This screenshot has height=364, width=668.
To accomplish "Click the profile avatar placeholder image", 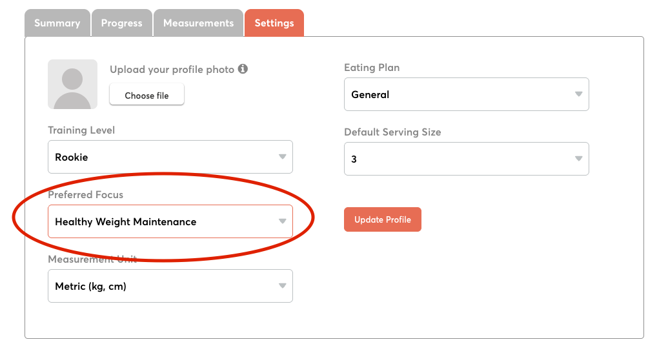I will (x=72, y=85).
